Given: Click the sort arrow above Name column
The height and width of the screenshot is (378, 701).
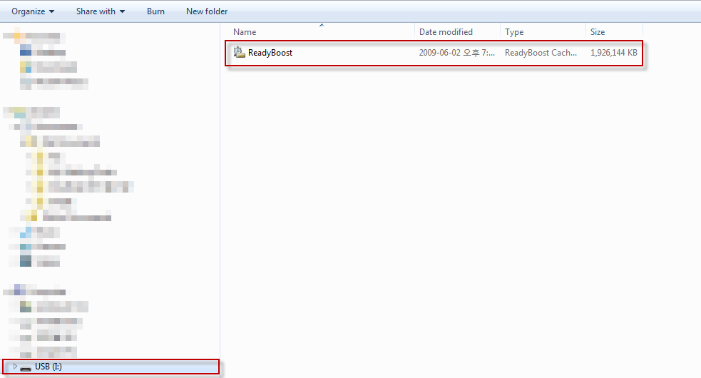Looking at the screenshot, I should pos(321,26).
